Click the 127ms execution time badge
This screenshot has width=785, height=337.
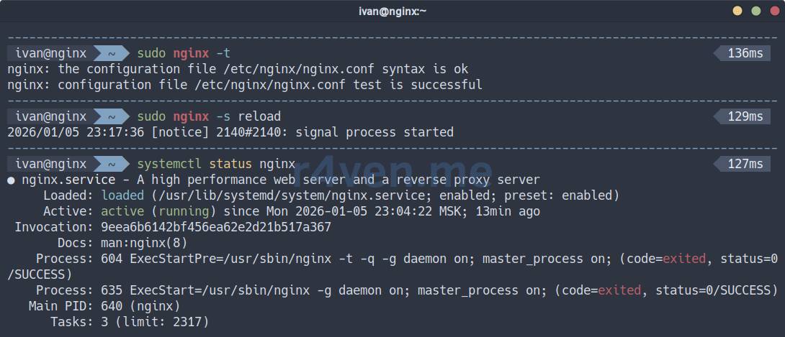click(745, 164)
